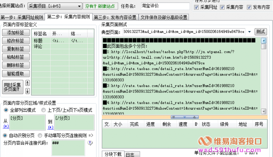This screenshot has height=157, width=273.
Task: Select the 全部列出模式 radio button
Action: pyautogui.click(x=6, y=110)
